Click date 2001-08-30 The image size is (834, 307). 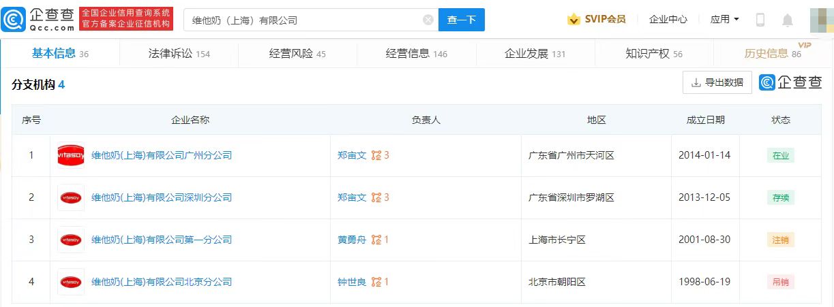704,240
